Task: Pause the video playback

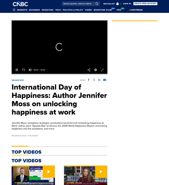Action: pos(17,70)
